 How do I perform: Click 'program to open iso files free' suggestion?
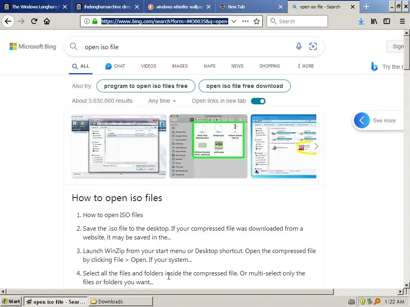(x=146, y=86)
